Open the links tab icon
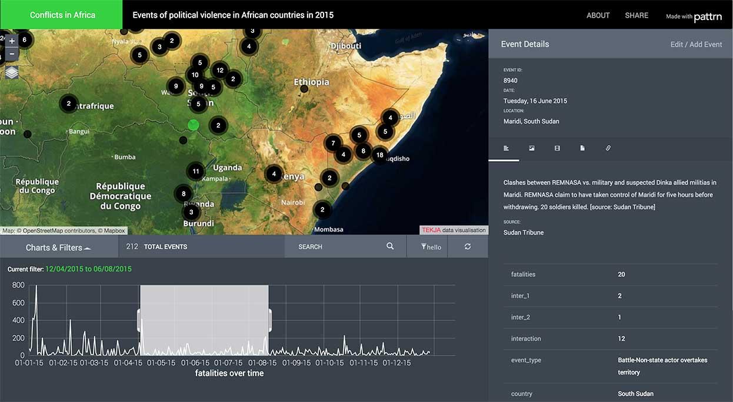 (608, 148)
